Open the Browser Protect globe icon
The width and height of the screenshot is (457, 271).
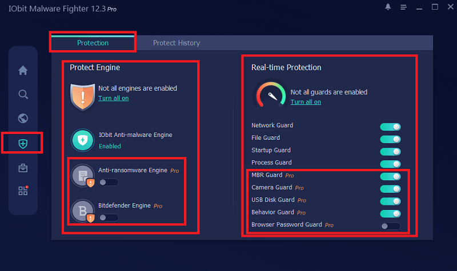tap(23, 119)
